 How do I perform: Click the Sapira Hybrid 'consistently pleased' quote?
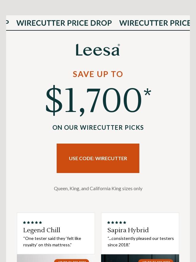click(141, 241)
